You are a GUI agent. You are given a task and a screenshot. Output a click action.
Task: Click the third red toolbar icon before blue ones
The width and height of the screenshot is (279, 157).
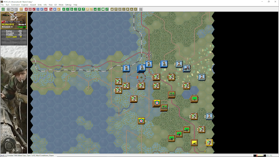(x=34, y=9)
